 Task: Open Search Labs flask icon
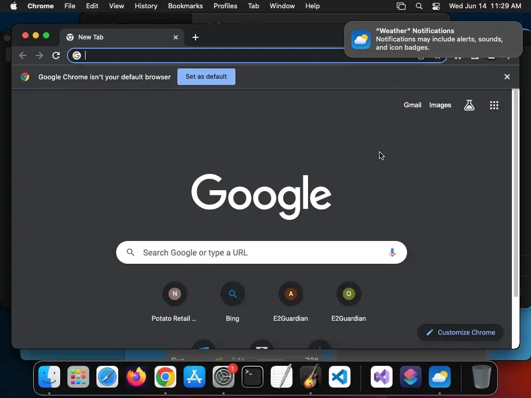click(x=469, y=105)
